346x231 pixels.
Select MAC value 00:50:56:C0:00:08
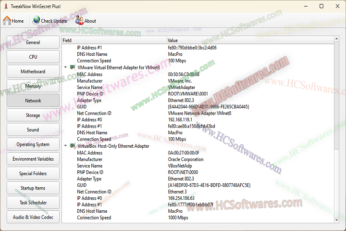click(x=184, y=74)
